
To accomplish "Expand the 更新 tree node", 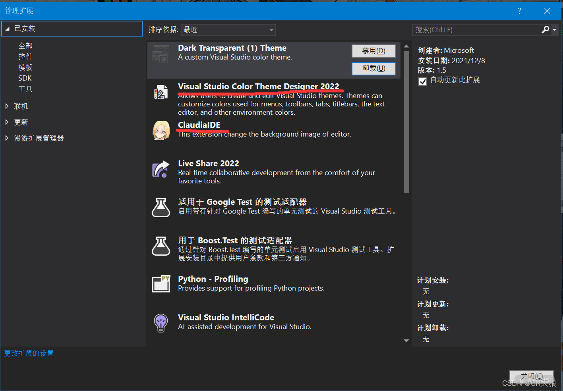I will [7, 122].
